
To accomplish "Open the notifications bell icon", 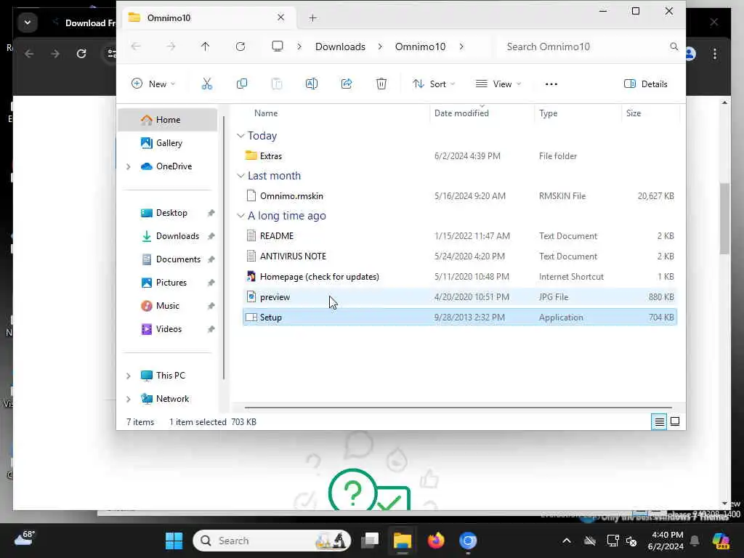I will click(695, 541).
